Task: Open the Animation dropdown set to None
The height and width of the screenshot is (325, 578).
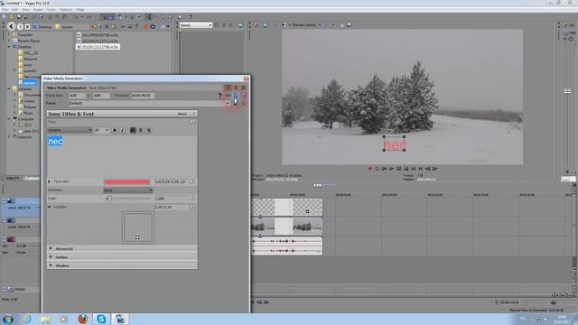Action: tap(128, 190)
